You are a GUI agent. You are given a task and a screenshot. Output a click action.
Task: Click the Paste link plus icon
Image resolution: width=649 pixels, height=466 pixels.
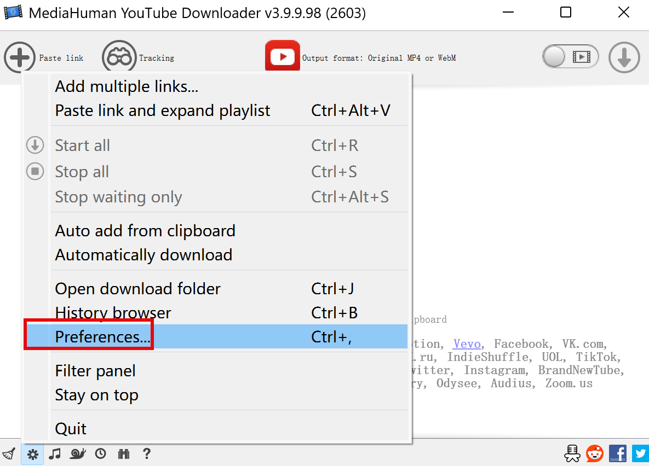coord(20,57)
